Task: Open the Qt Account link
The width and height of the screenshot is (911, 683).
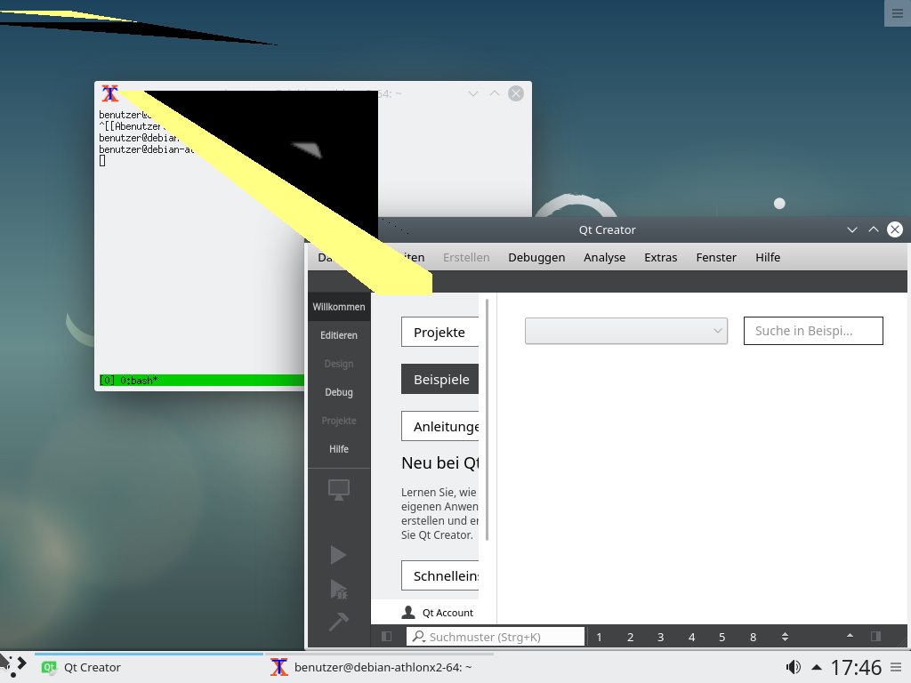Action: coord(448,613)
